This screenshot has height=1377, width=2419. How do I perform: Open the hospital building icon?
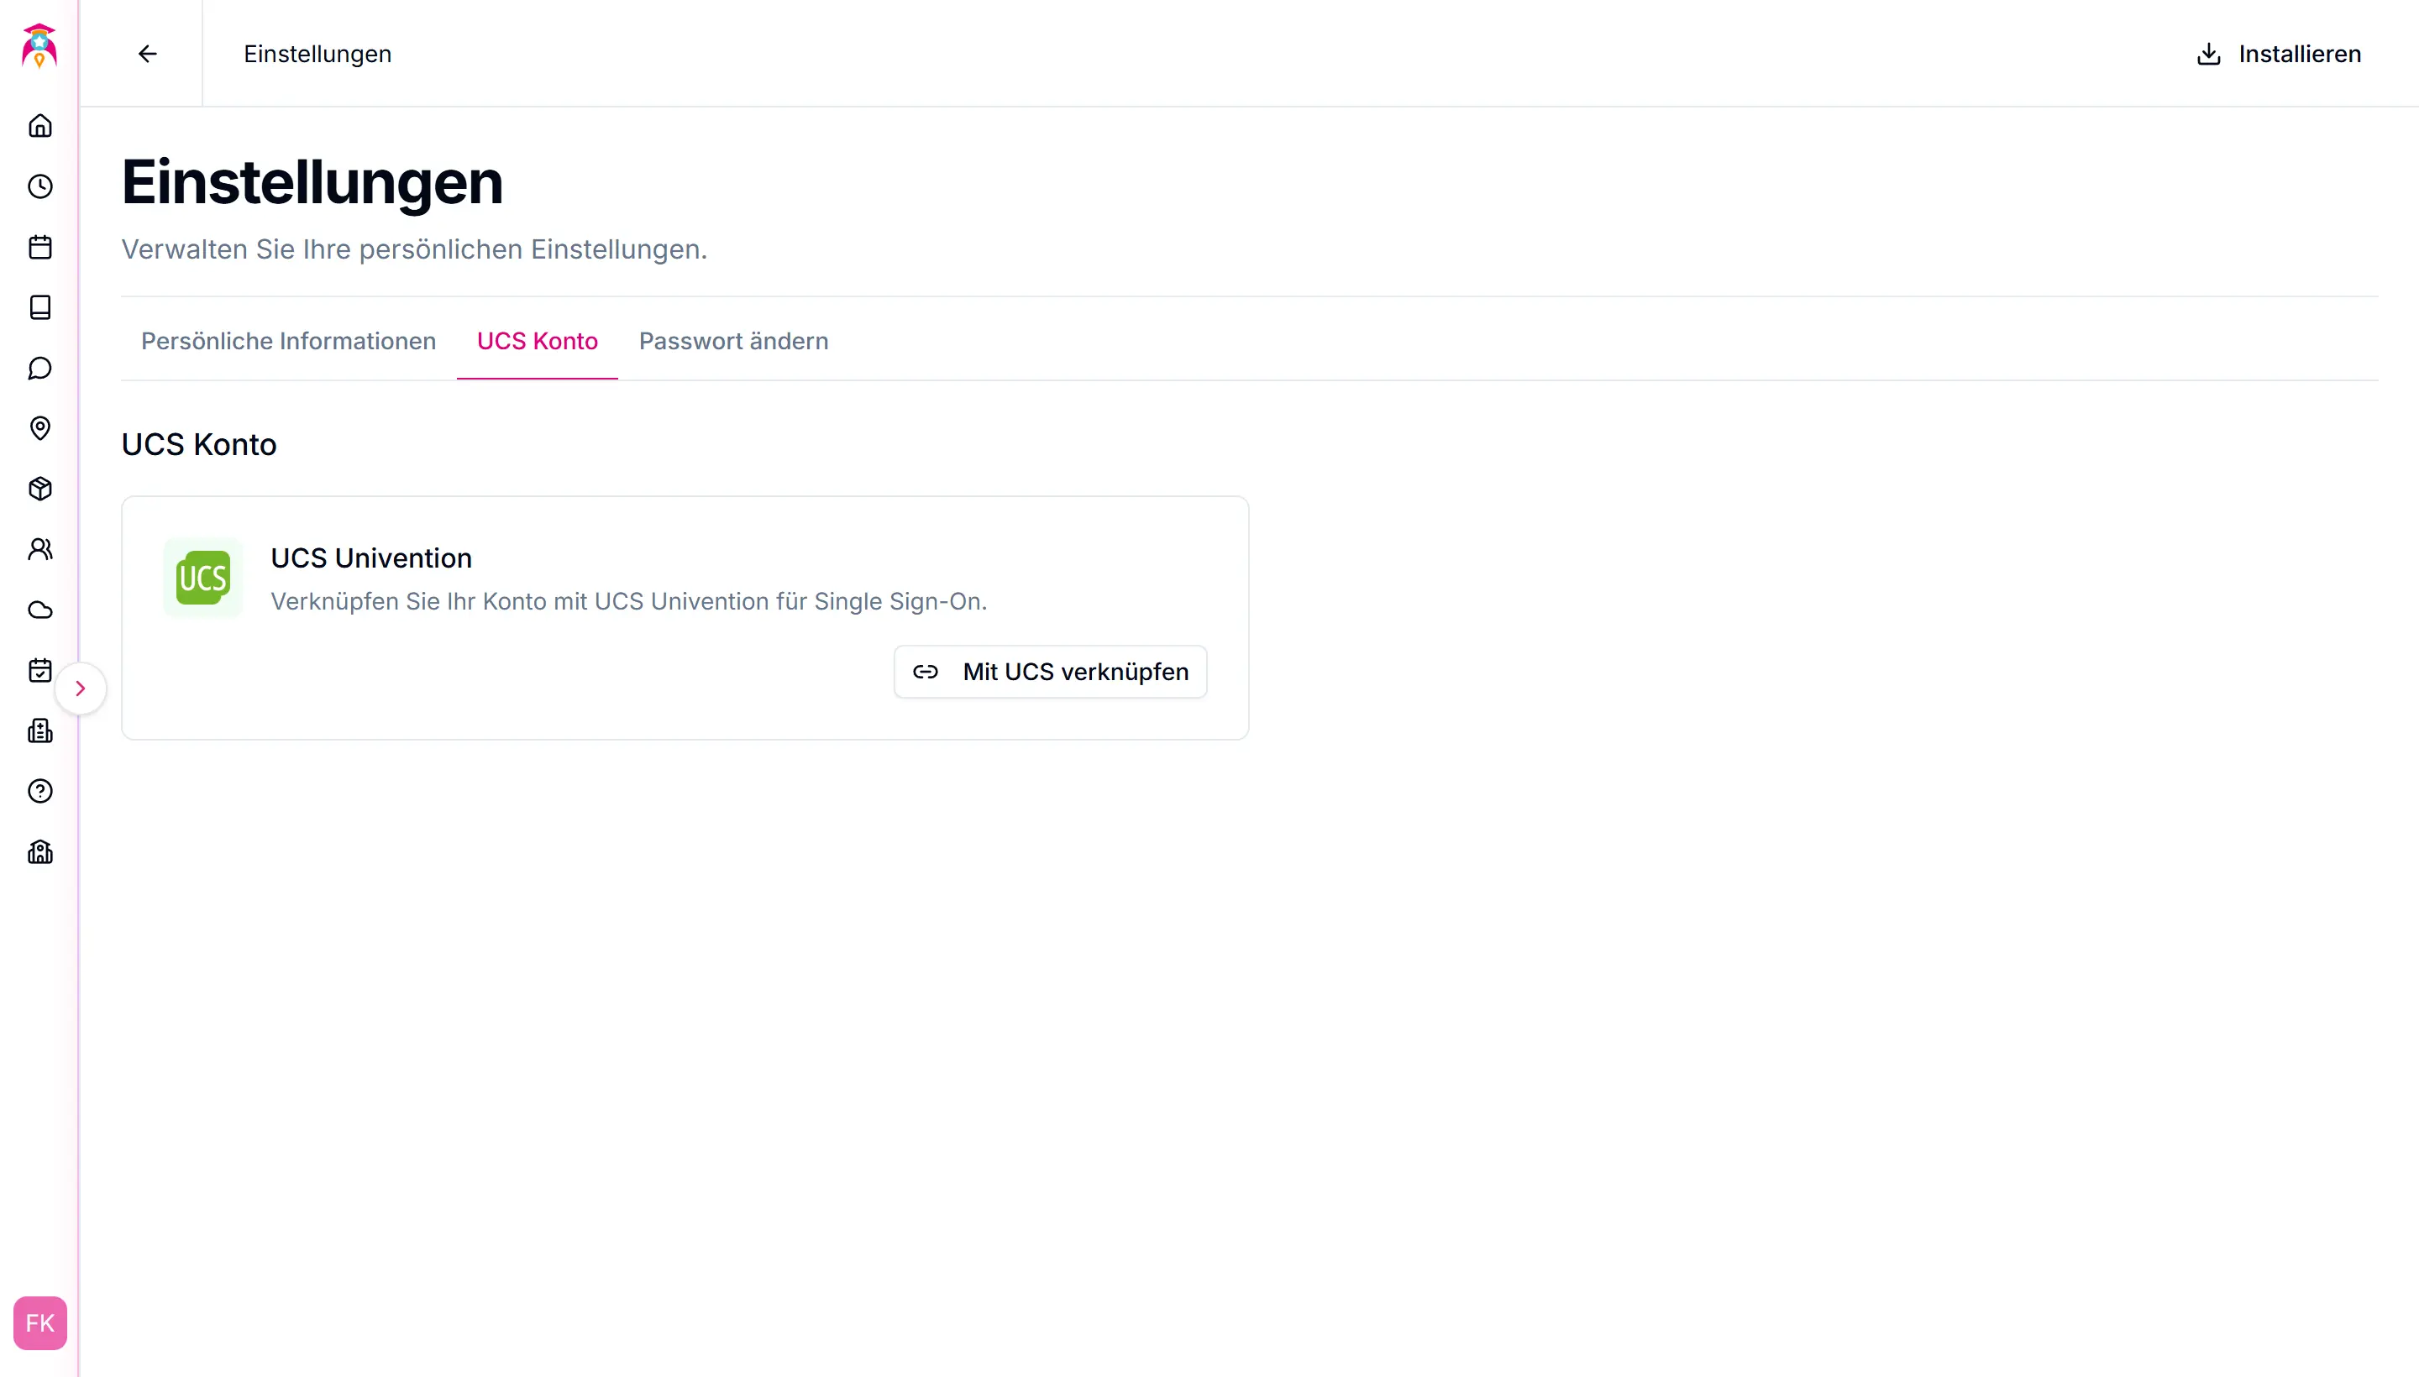pos(39,731)
